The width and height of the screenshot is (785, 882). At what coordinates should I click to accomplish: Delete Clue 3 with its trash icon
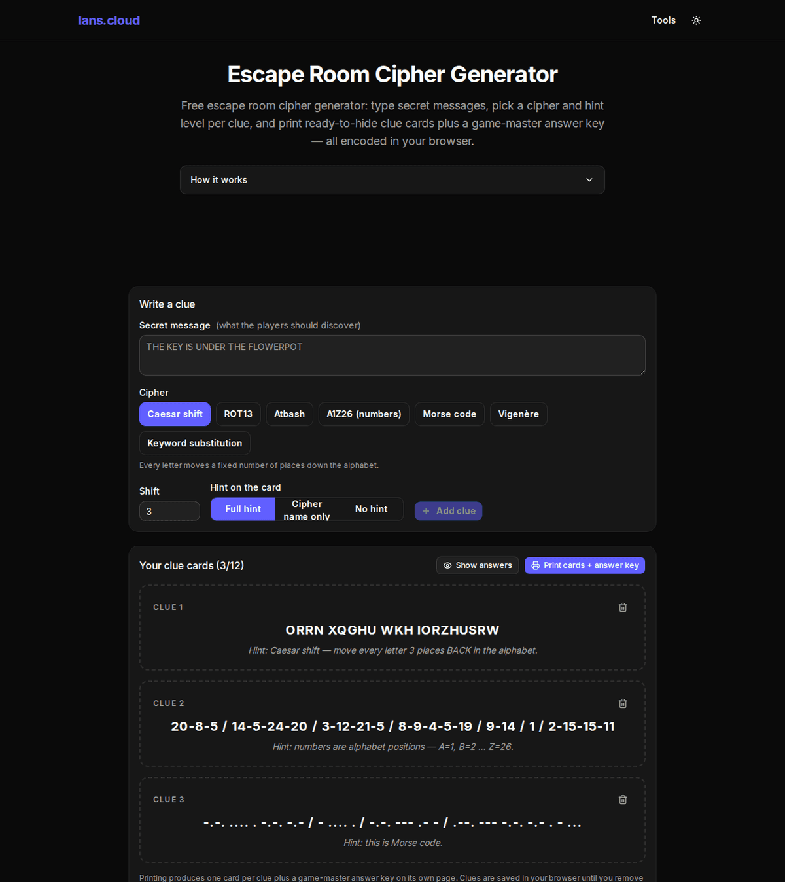tap(623, 800)
